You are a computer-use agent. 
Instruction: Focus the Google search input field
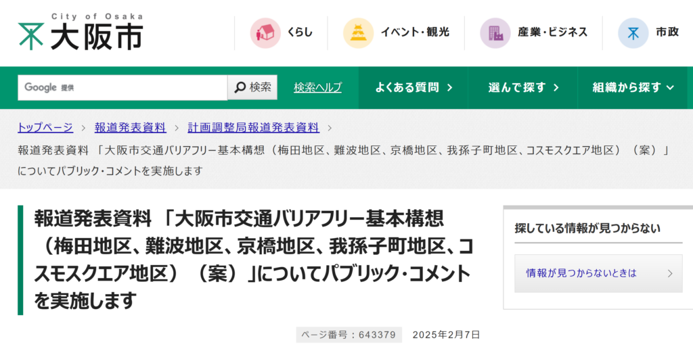122,87
